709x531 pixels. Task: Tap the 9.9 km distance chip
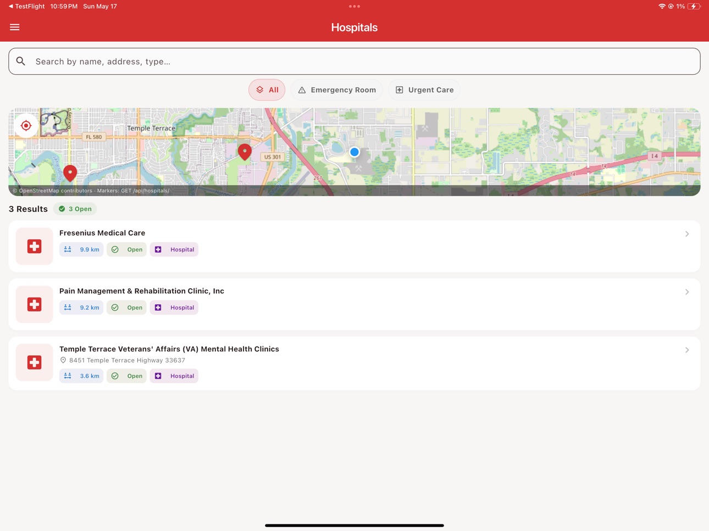81,249
